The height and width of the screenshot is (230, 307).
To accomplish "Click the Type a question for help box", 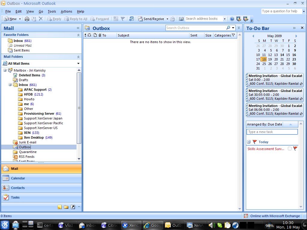I will [x=282, y=11].
